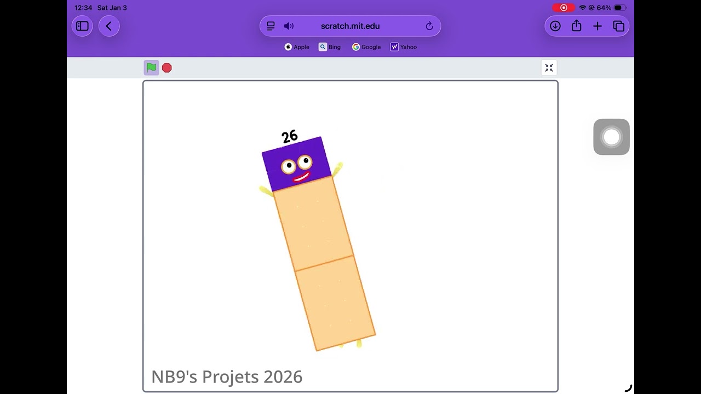The width and height of the screenshot is (701, 394).
Task: Open the share sheet
Action: [576, 26]
